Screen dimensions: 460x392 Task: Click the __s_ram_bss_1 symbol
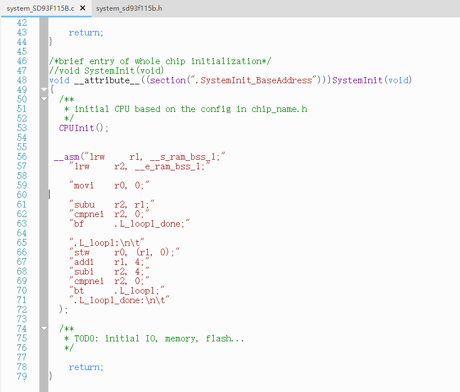tap(183, 157)
